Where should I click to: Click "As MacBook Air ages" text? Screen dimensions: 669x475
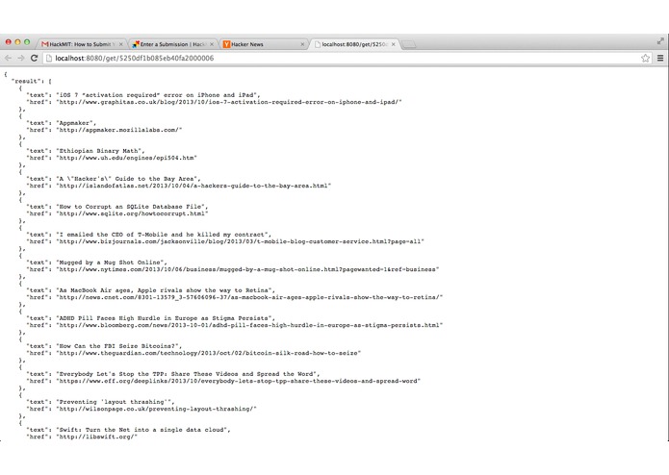pos(95,290)
